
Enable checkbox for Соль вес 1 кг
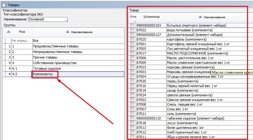coord(132,109)
